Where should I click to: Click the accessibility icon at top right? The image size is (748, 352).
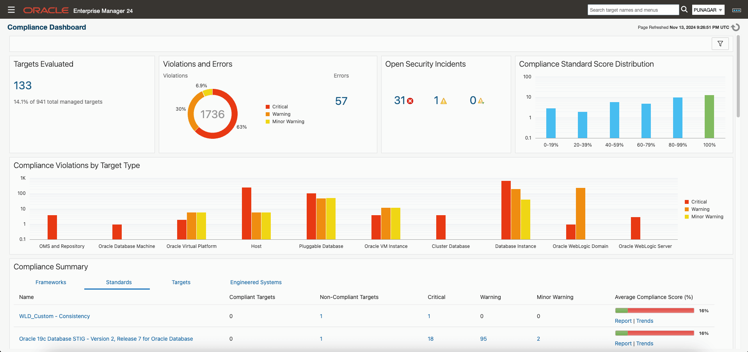pos(736,10)
